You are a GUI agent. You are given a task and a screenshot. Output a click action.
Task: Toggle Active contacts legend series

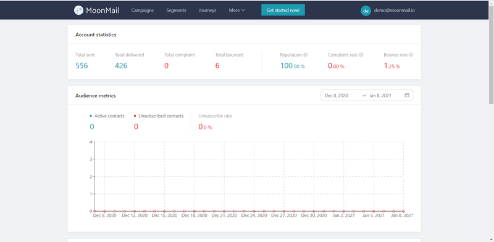(x=107, y=116)
